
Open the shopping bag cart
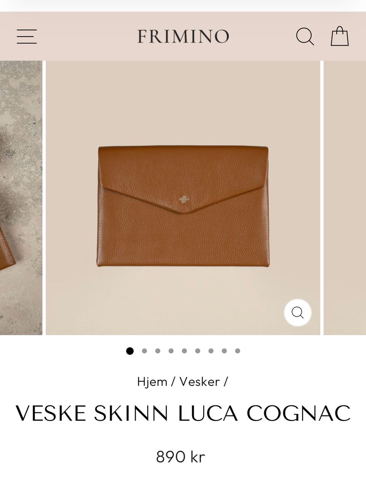click(x=339, y=36)
